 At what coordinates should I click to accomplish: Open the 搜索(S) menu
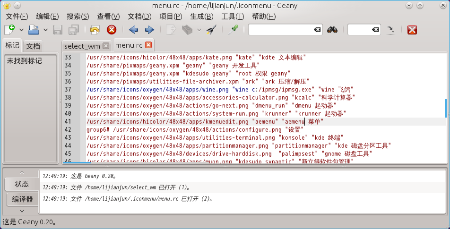pos(78,17)
